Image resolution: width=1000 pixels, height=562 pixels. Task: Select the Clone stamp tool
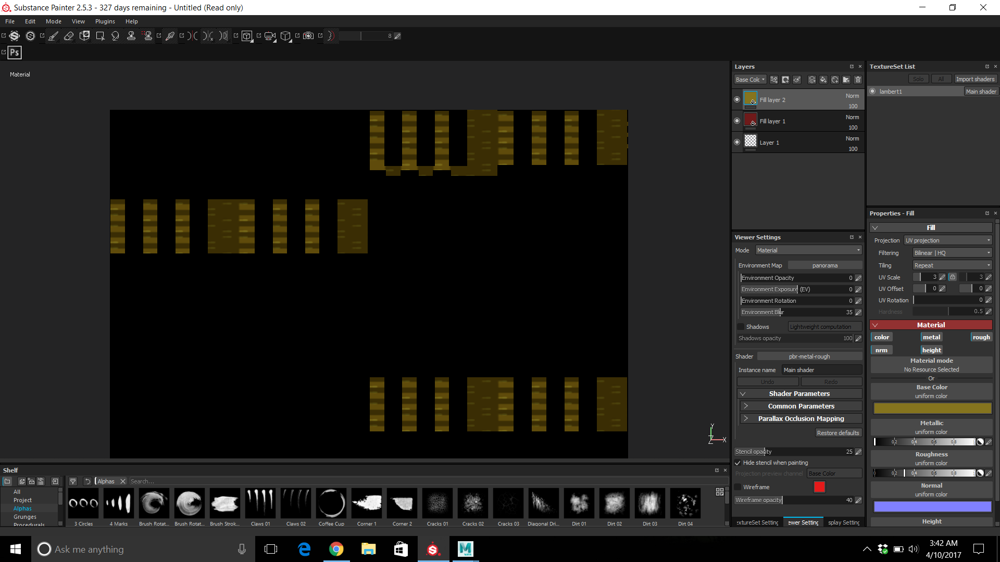131,36
